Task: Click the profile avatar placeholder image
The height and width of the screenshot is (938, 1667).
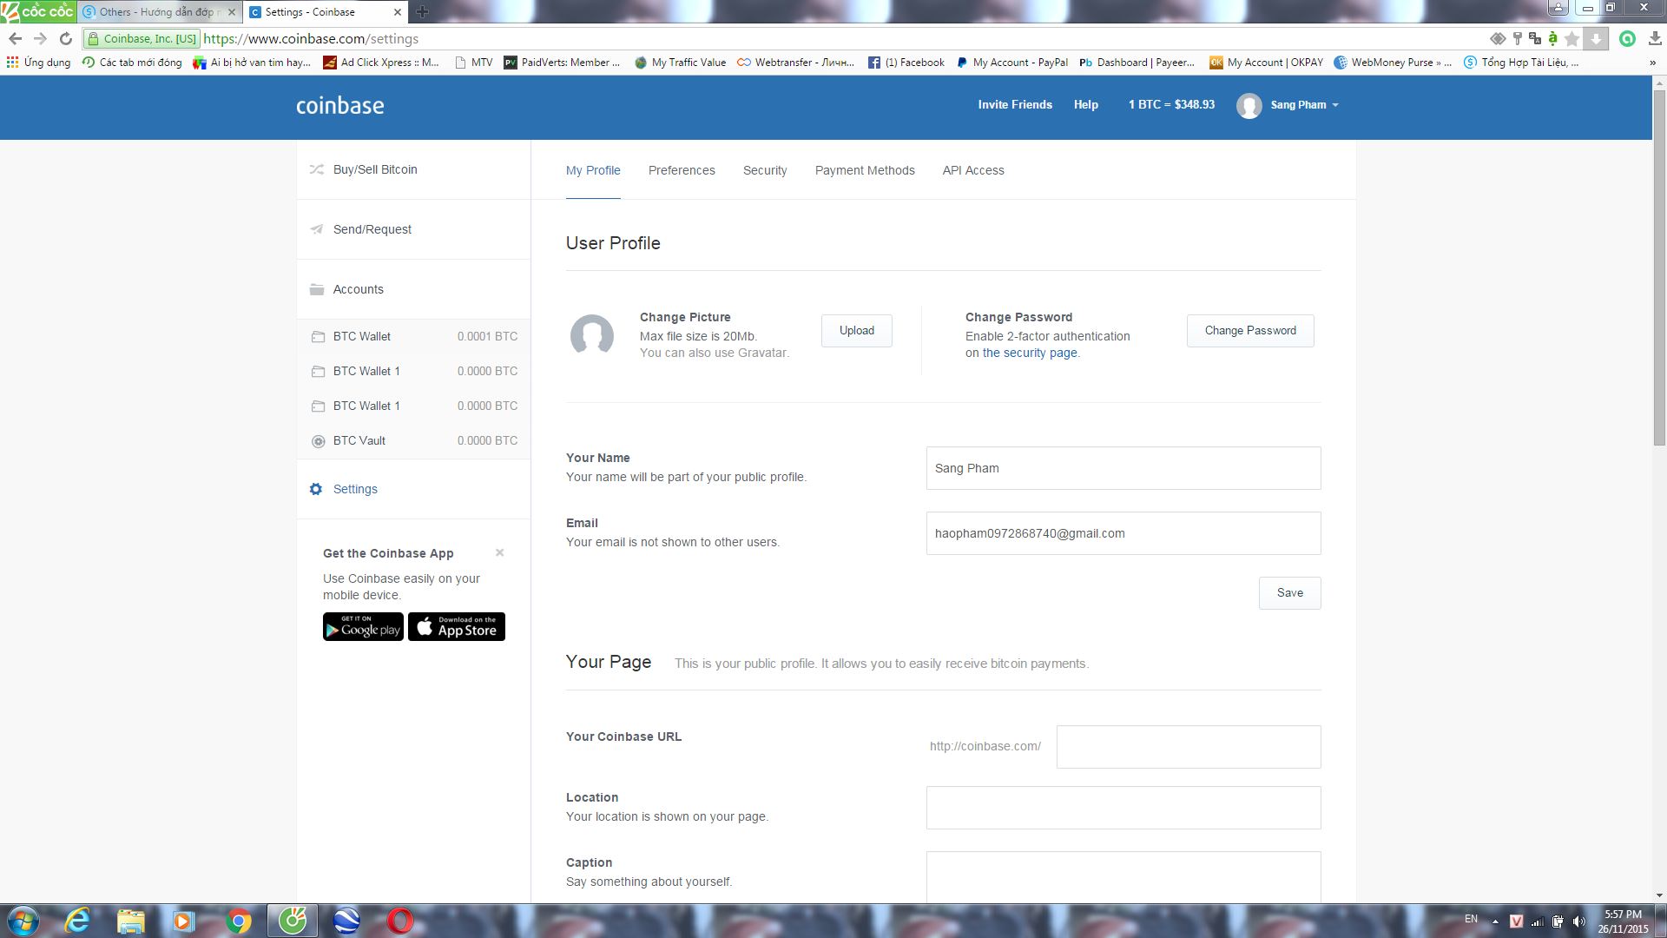Action: [592, 335]
